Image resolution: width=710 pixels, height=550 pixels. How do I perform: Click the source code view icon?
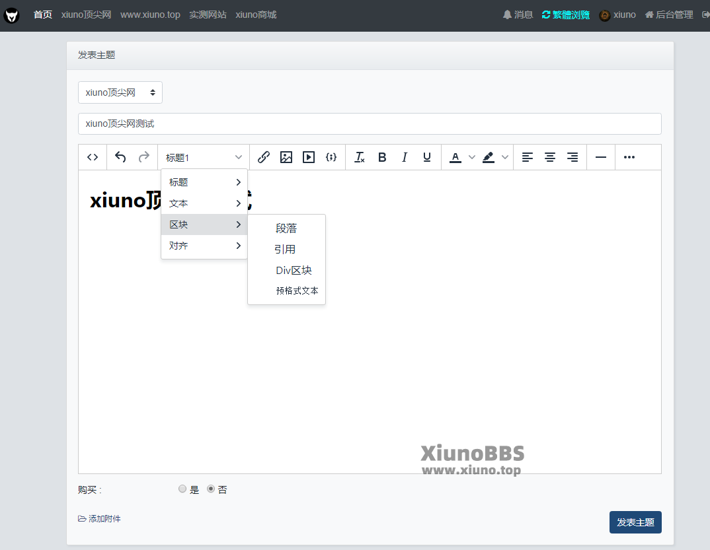pyautogui.click(x=93, y=157)
